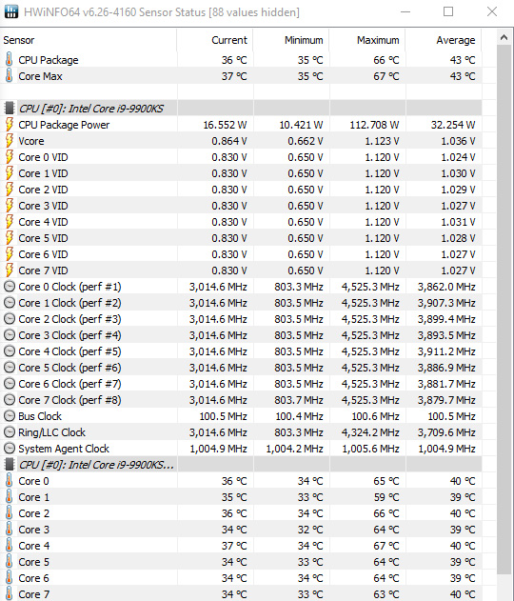The image size is (514, 601).
Task: Select the Core 3 temperature row label
Action: point(33,530)
